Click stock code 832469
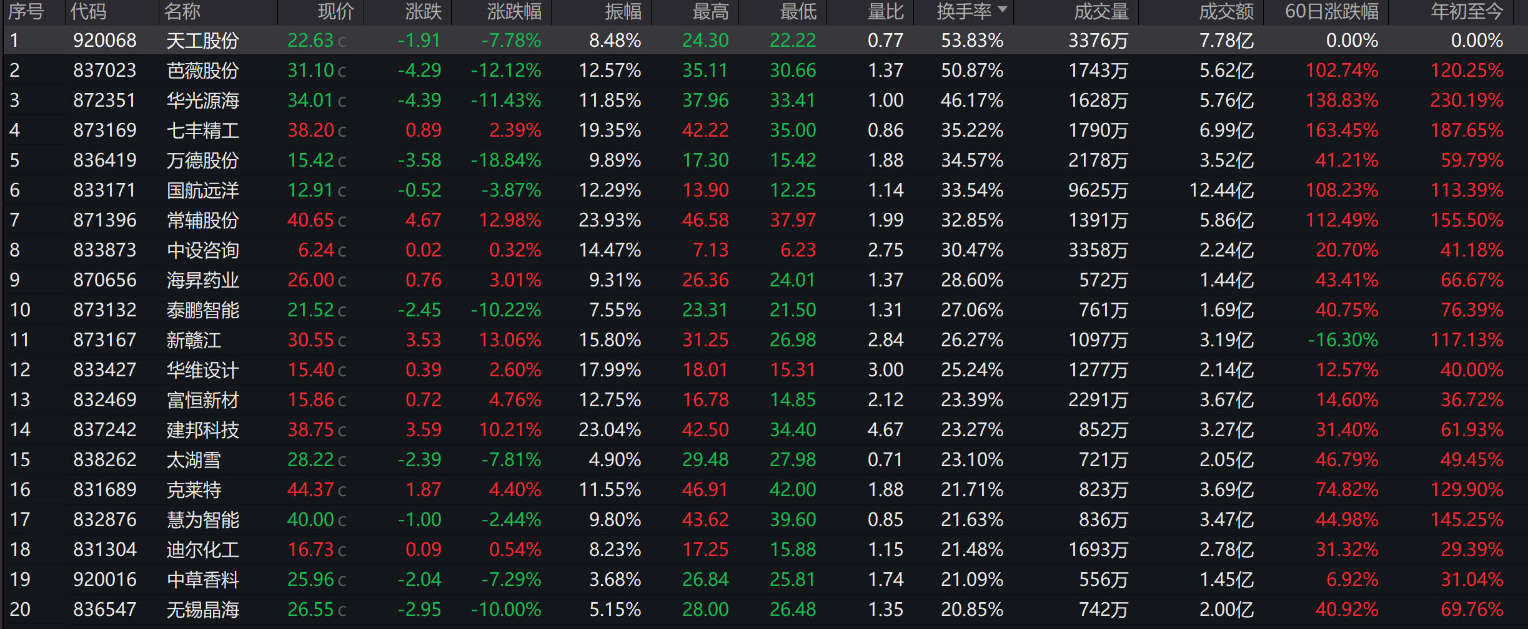 (104, 400)
